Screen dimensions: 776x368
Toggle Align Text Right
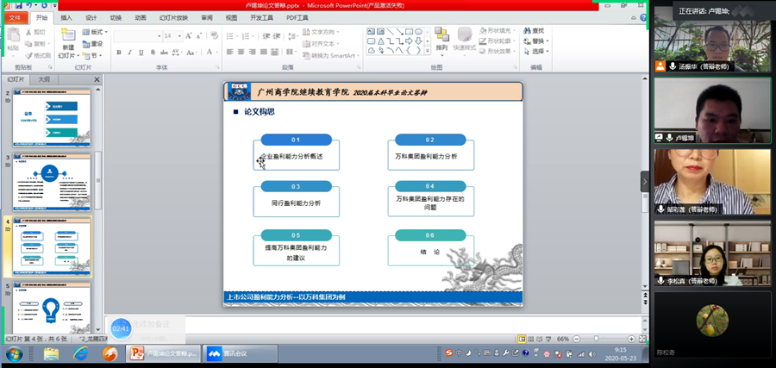coord(253,52)
